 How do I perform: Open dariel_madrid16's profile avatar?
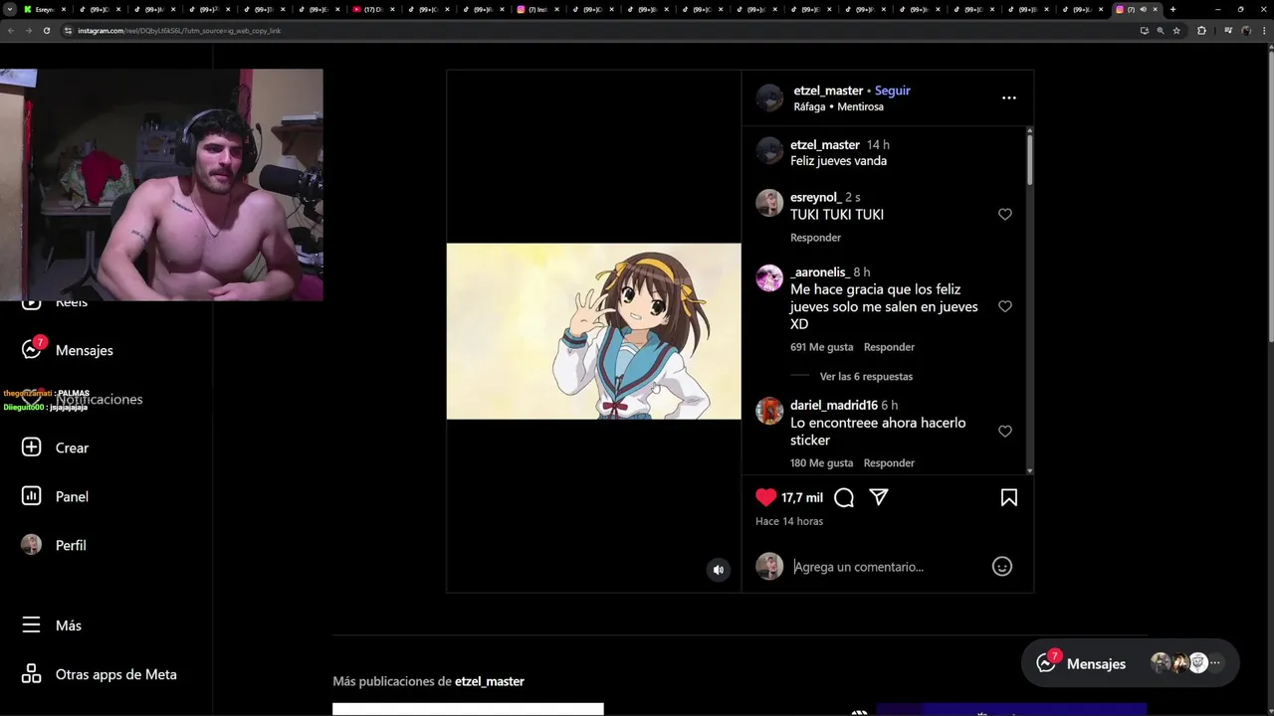click(769, 411)
